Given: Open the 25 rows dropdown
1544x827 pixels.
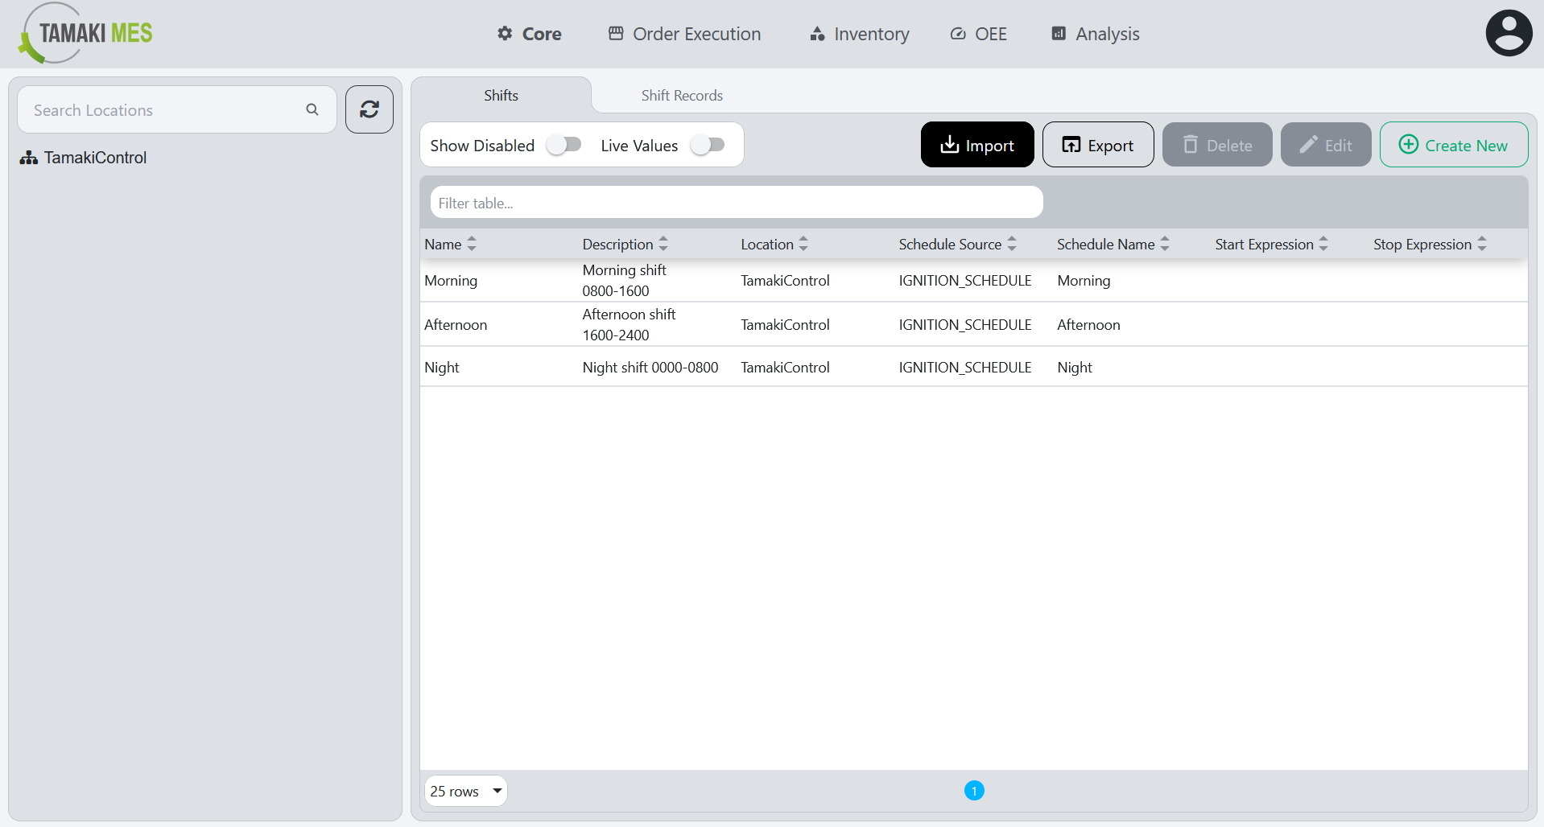Looking at the screenshot, I should point(465,791).
